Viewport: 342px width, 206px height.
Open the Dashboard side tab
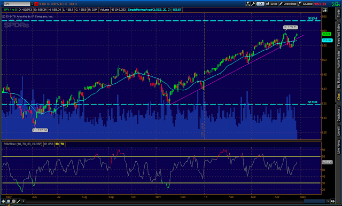(x=338, y=114)
